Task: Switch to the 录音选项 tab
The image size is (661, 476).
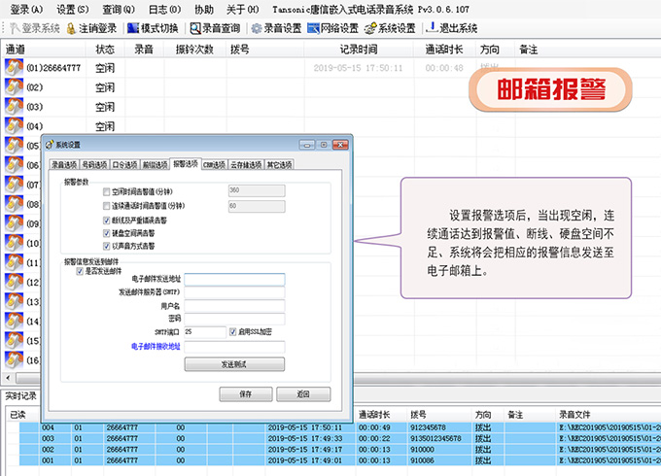Action: [63, 165]
